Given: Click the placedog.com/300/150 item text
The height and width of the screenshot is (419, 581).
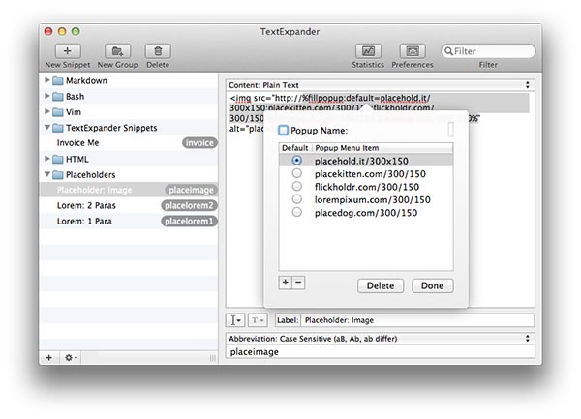Looking at the screenshot, I should (x=366, y=213).
